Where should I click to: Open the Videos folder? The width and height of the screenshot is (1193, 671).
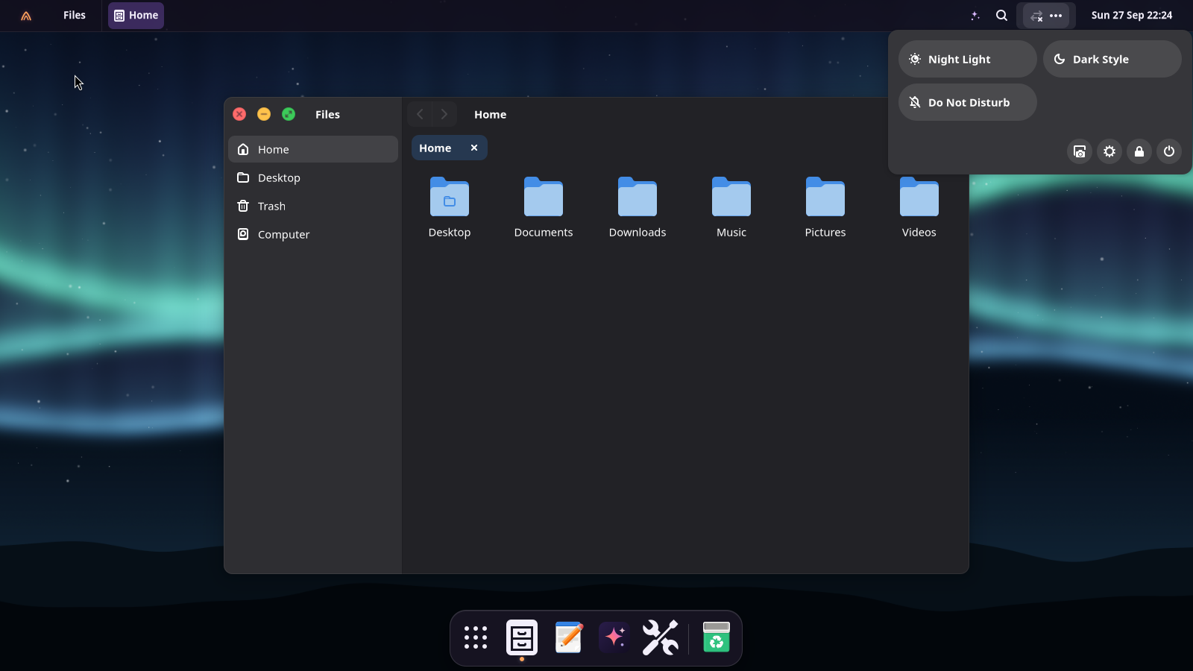(919, 197)
